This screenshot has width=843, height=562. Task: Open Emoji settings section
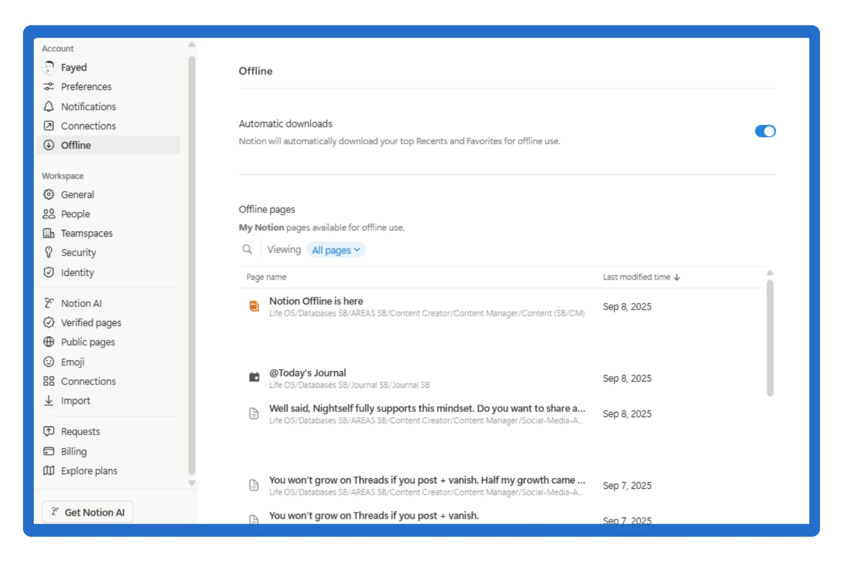(x=108, y=361)
